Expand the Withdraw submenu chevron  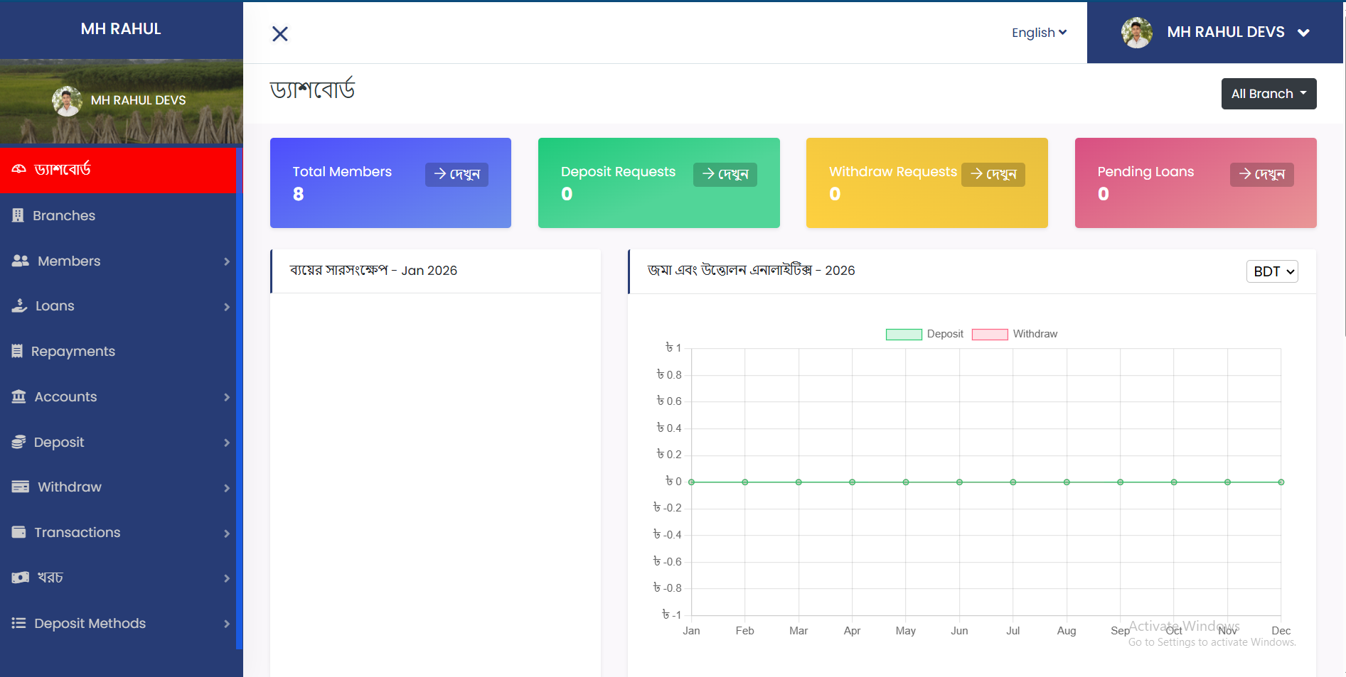[x=227, y=488]
